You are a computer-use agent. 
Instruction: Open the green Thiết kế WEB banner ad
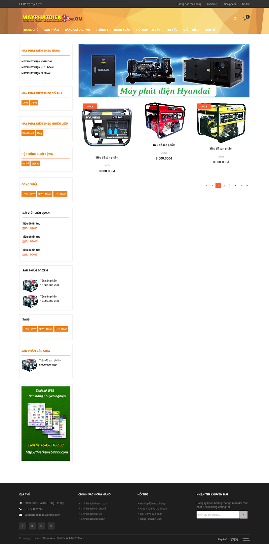click(x=46, y=423)
